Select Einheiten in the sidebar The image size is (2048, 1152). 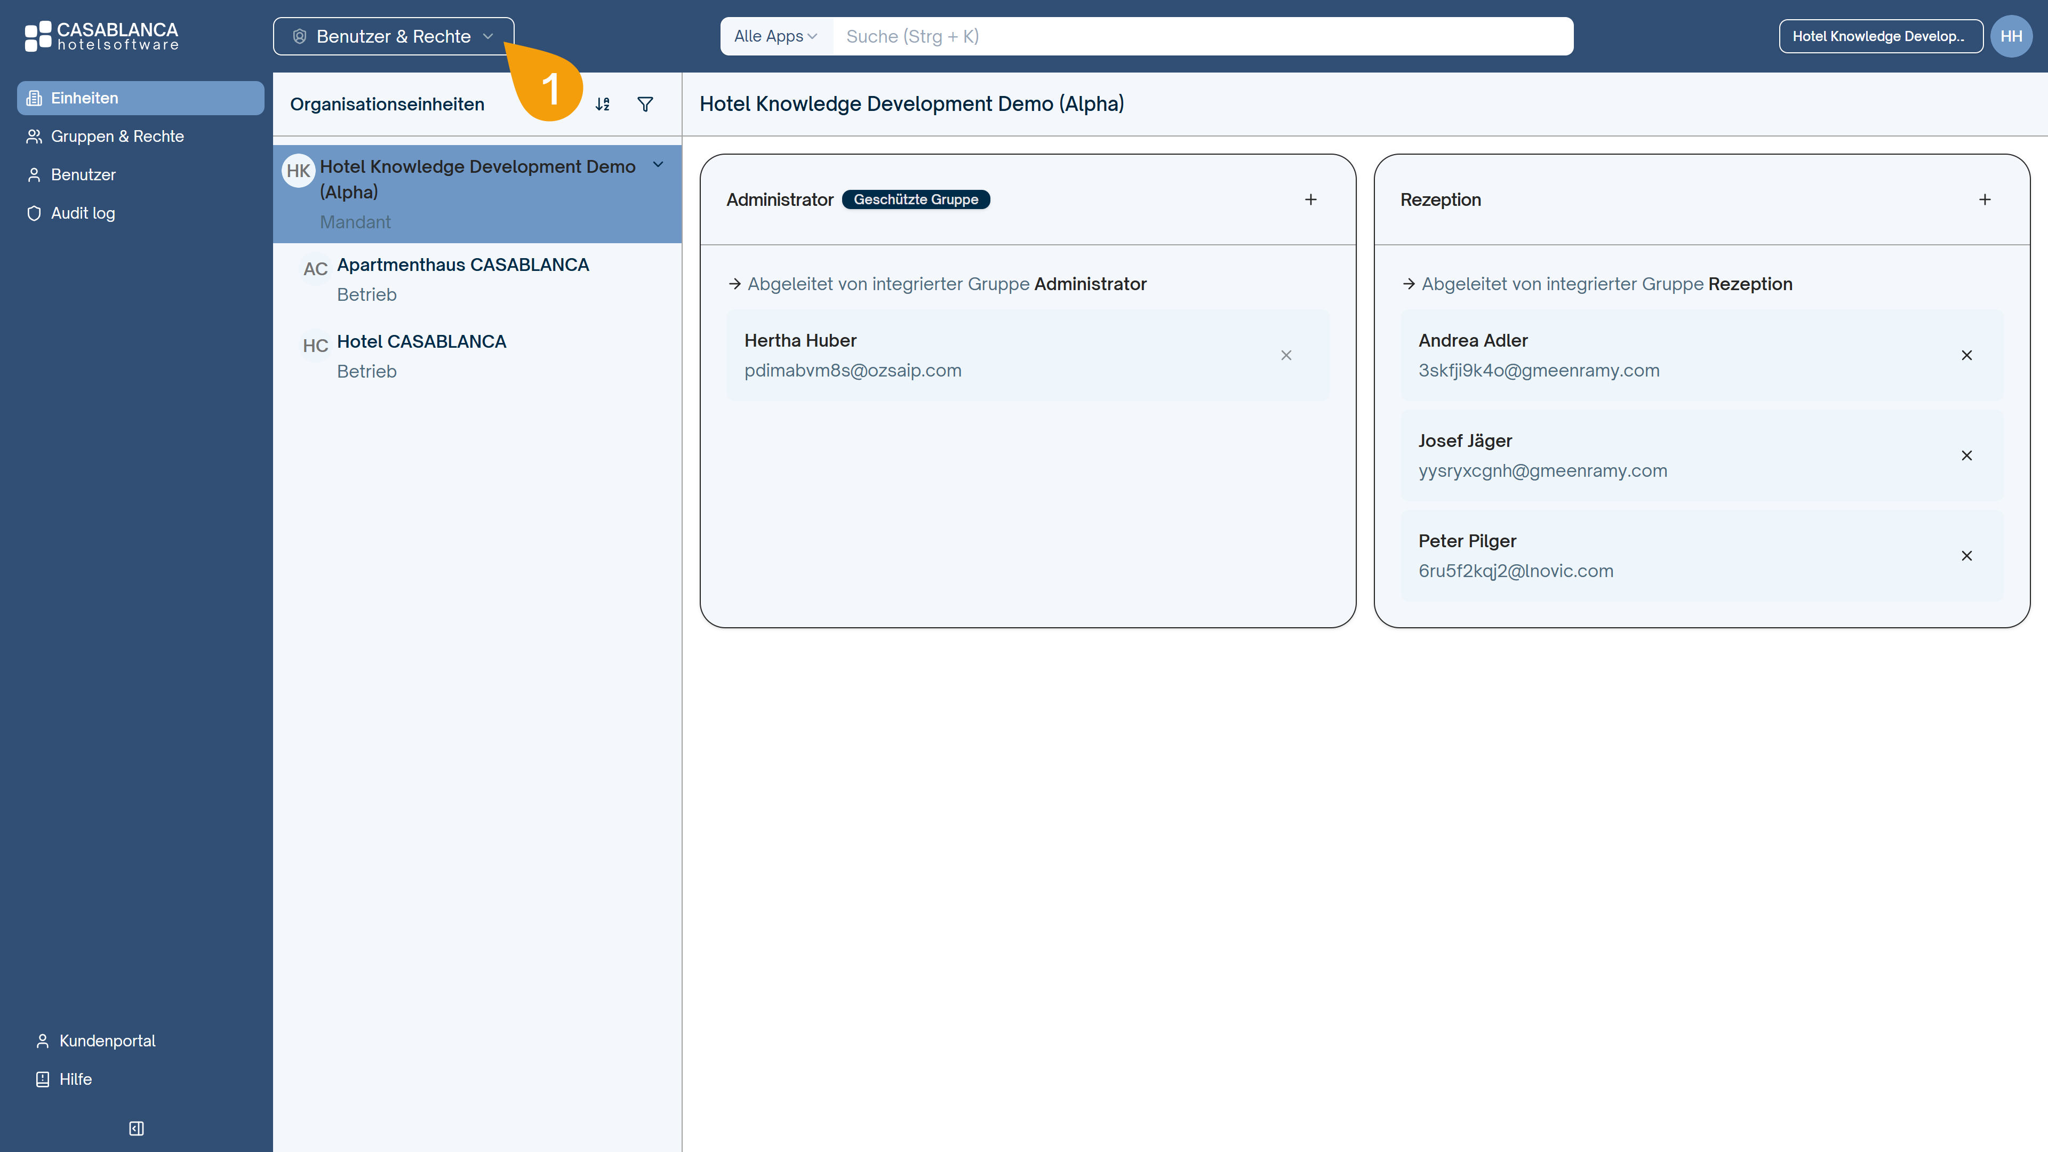click(141, 98)
